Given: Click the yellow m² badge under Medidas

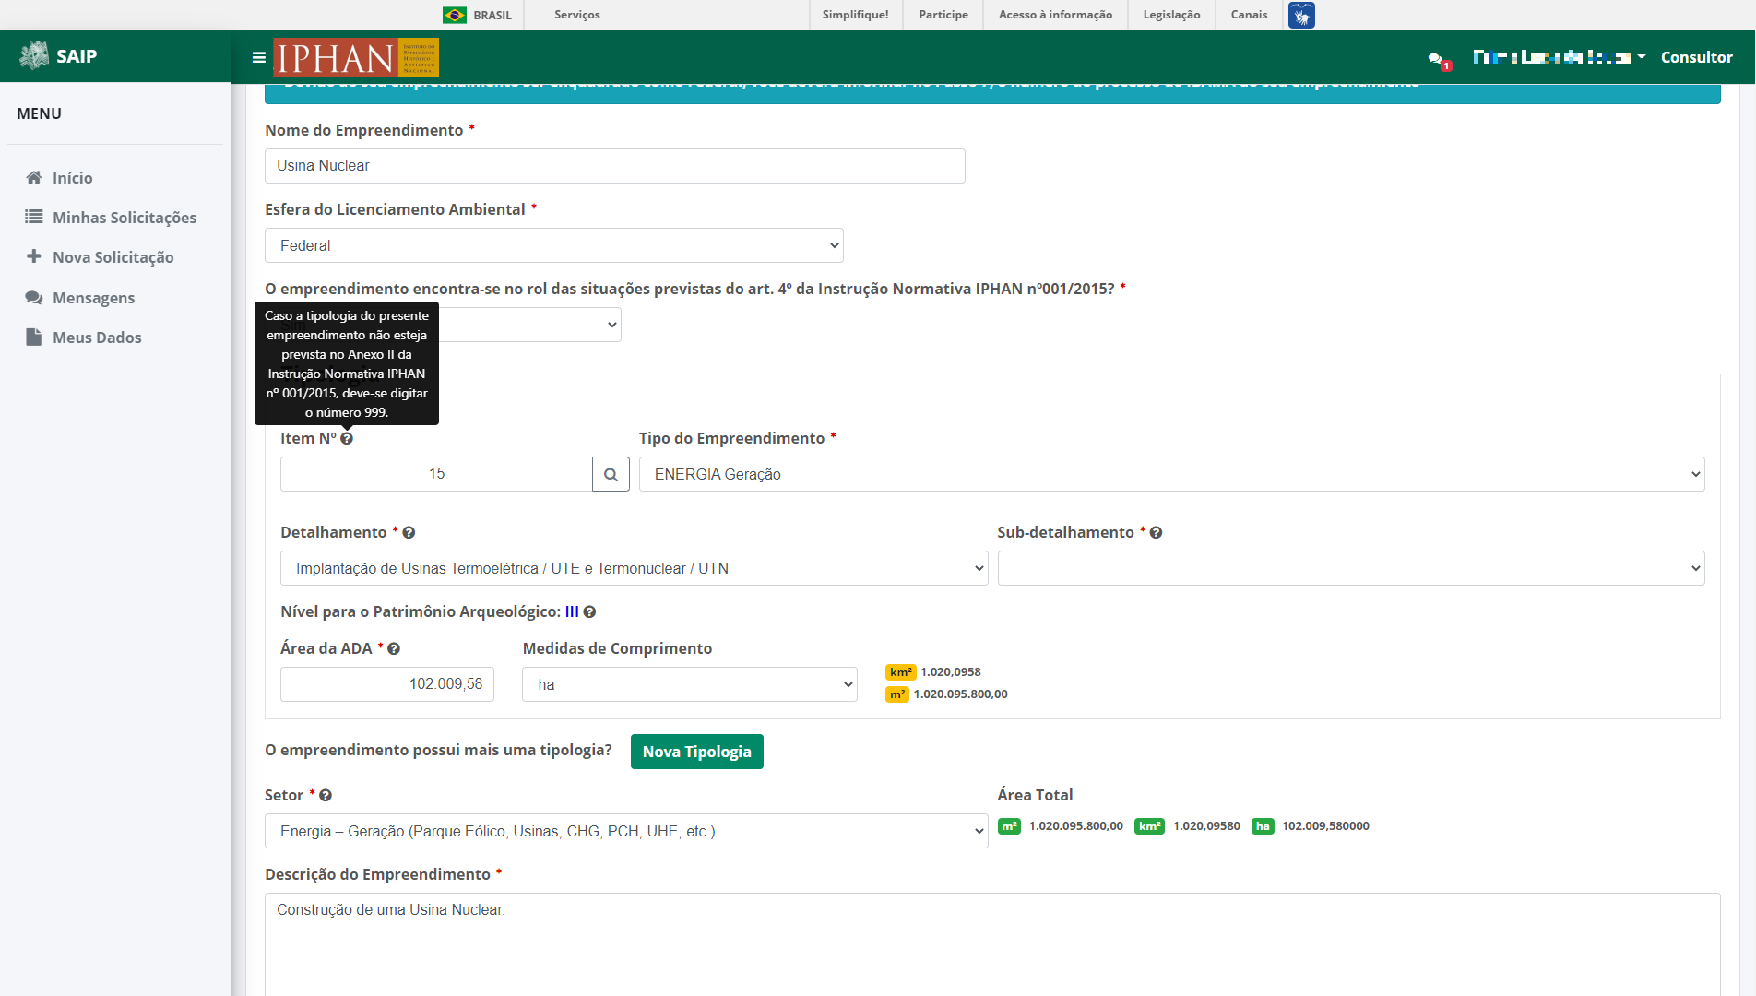Looking at the screenshot, I should tap(897, 694).
